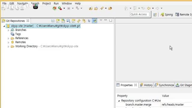
Task: Click the Back navigation arrow
Action: (x=149, y=8)
